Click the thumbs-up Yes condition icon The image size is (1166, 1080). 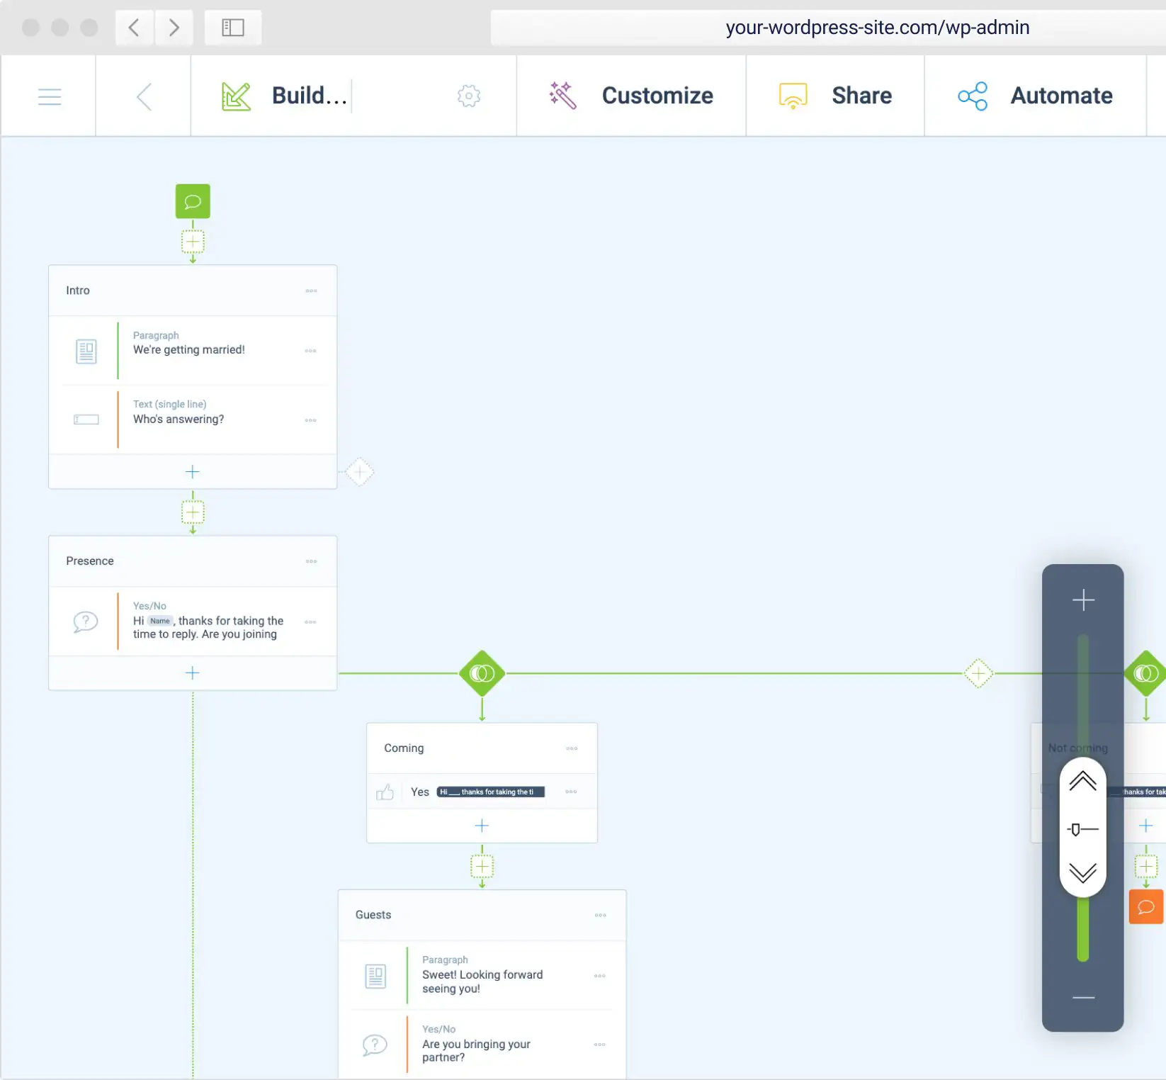coord(385,792)
